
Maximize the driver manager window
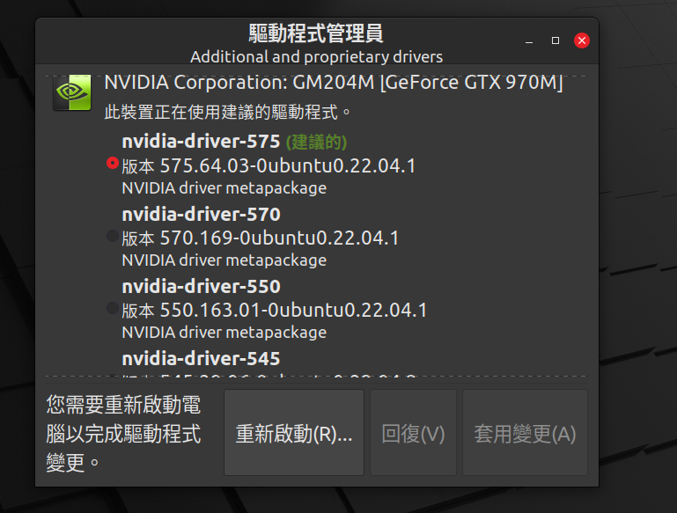tap(556, 40)
